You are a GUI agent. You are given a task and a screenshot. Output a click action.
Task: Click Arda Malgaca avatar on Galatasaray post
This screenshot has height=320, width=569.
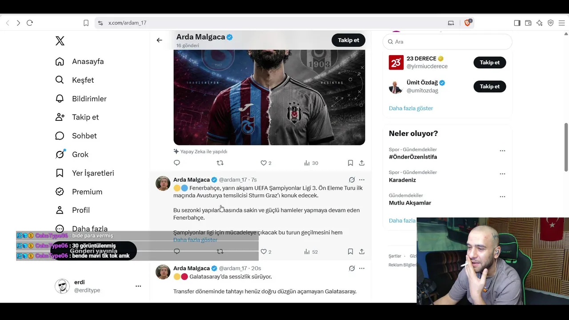(x=163, y=272)
